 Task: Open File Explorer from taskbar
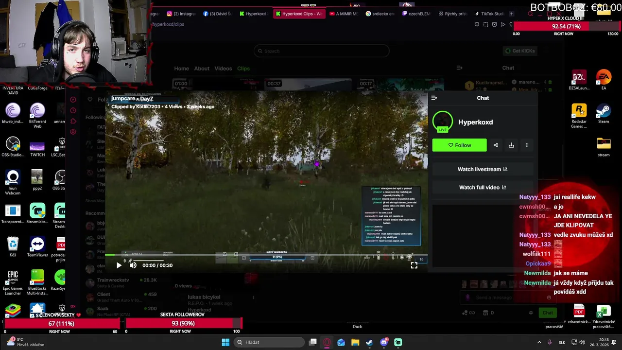tap(355, 342)
